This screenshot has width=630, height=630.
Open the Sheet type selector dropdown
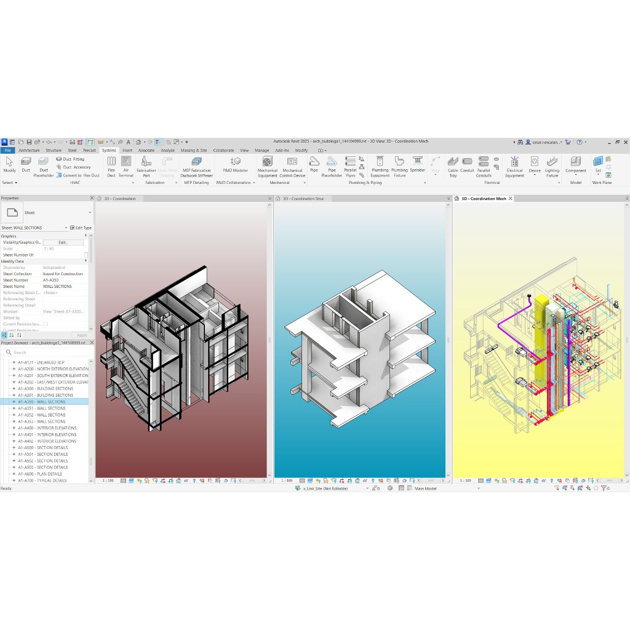tap(90, 213)
